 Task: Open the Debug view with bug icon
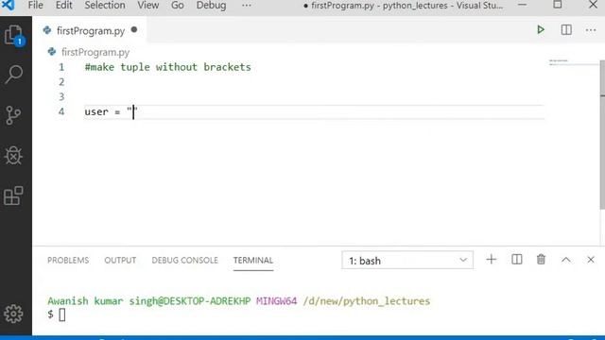14,155
